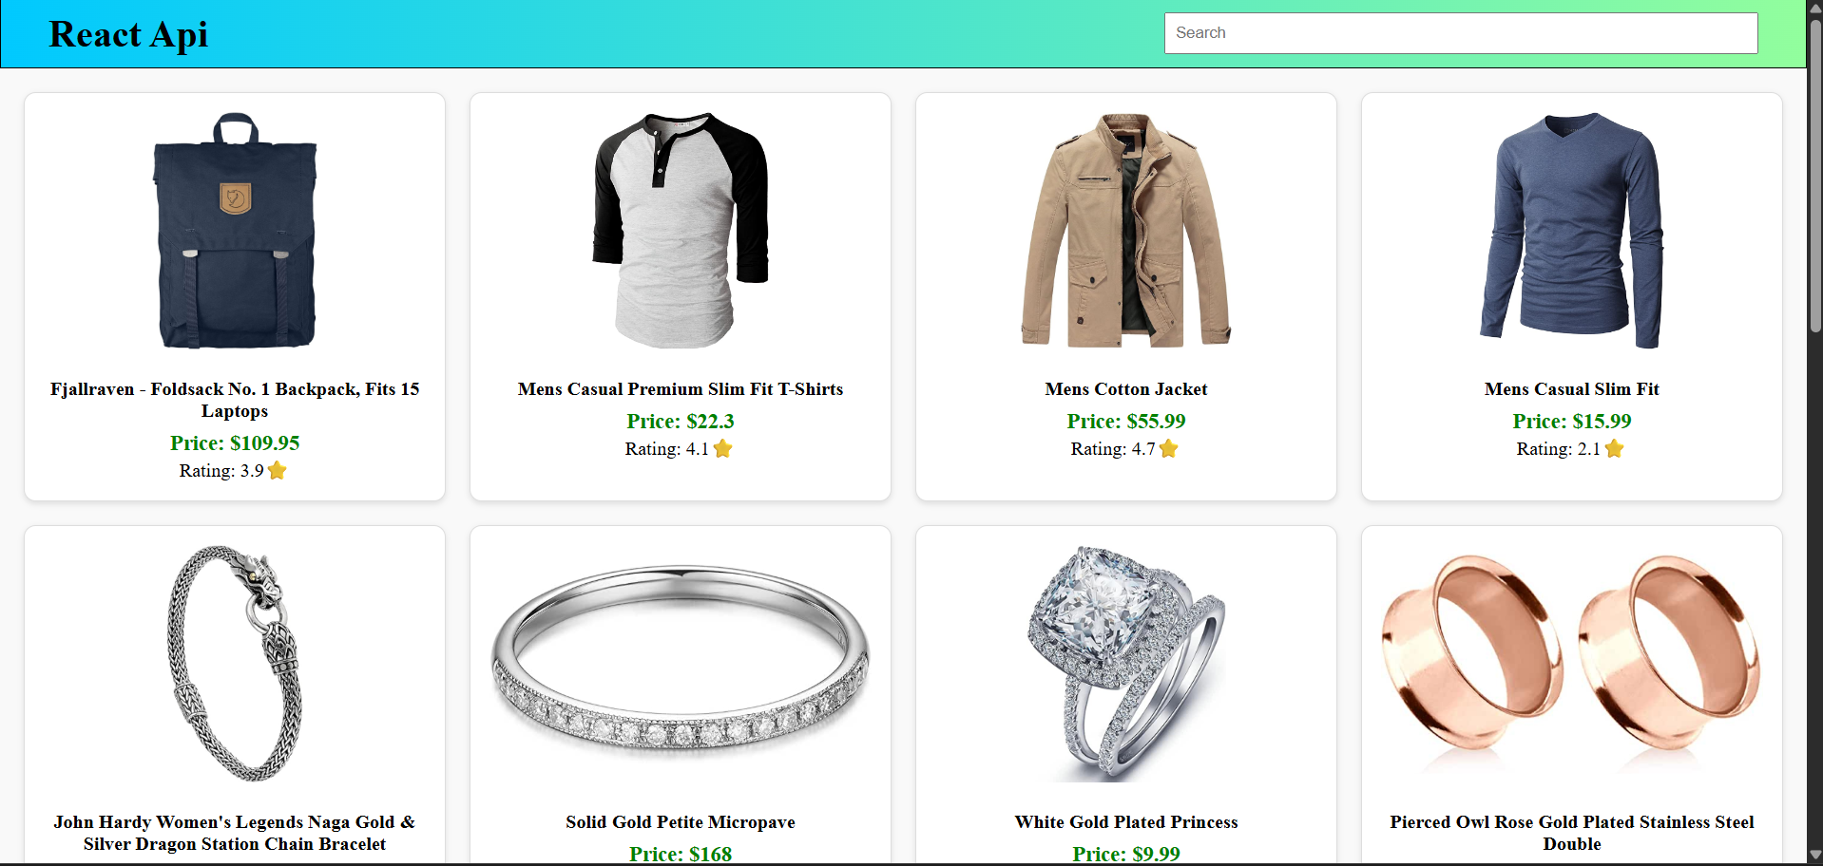Open the John Hardy dragon bracelet image

[235, 664]
